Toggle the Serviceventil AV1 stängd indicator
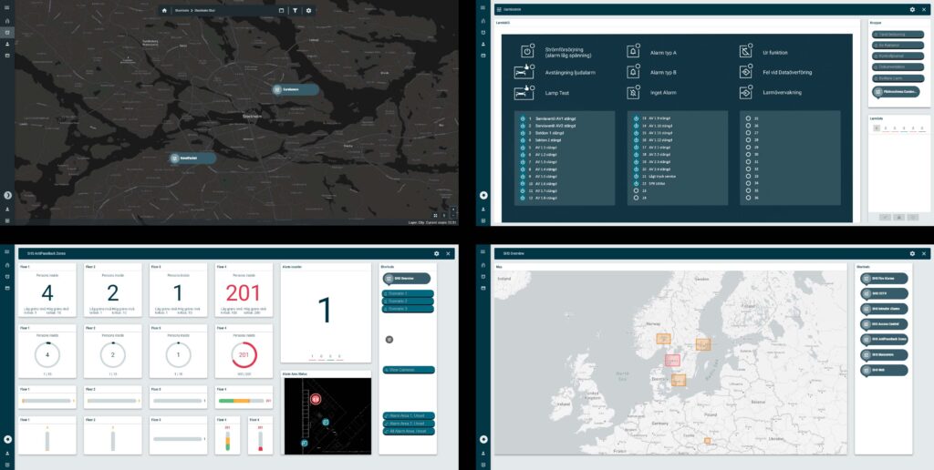This screenshot has width=934, height=470. coord(521,118)
